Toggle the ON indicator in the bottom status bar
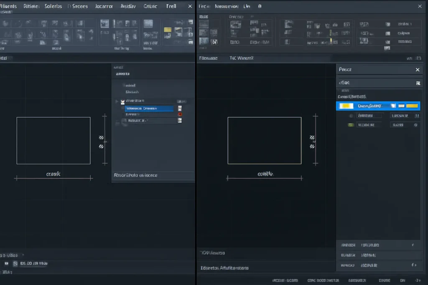Image resolution: width=428 pixels, height=285 pixels. tap(403, 280)
